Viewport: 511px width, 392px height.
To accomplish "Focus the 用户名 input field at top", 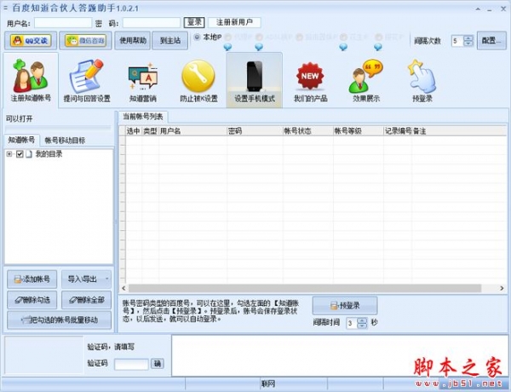I will pos(63,23).
